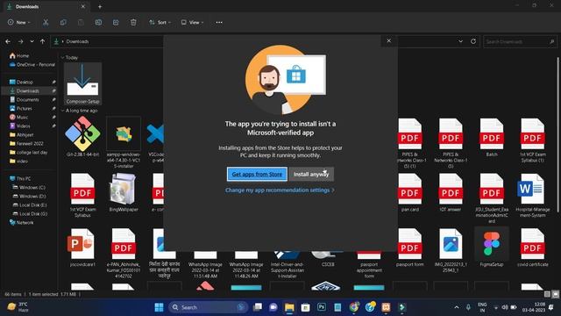
Task: Select the IOT answer PDF file
Action: tap(451, 192)
